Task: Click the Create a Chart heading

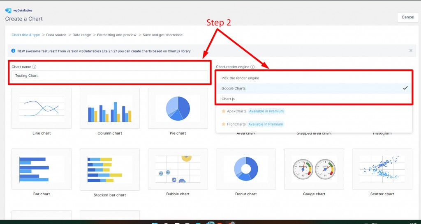Action: [x=24, y=19]
